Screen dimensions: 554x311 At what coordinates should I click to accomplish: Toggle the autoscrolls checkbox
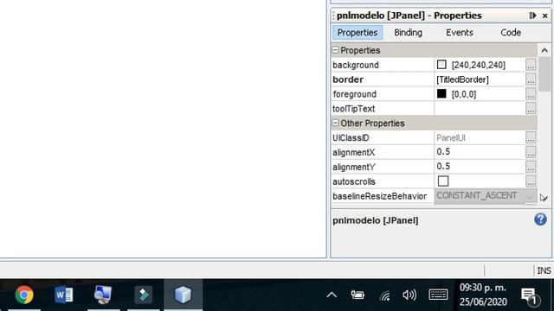coord(442,181)
